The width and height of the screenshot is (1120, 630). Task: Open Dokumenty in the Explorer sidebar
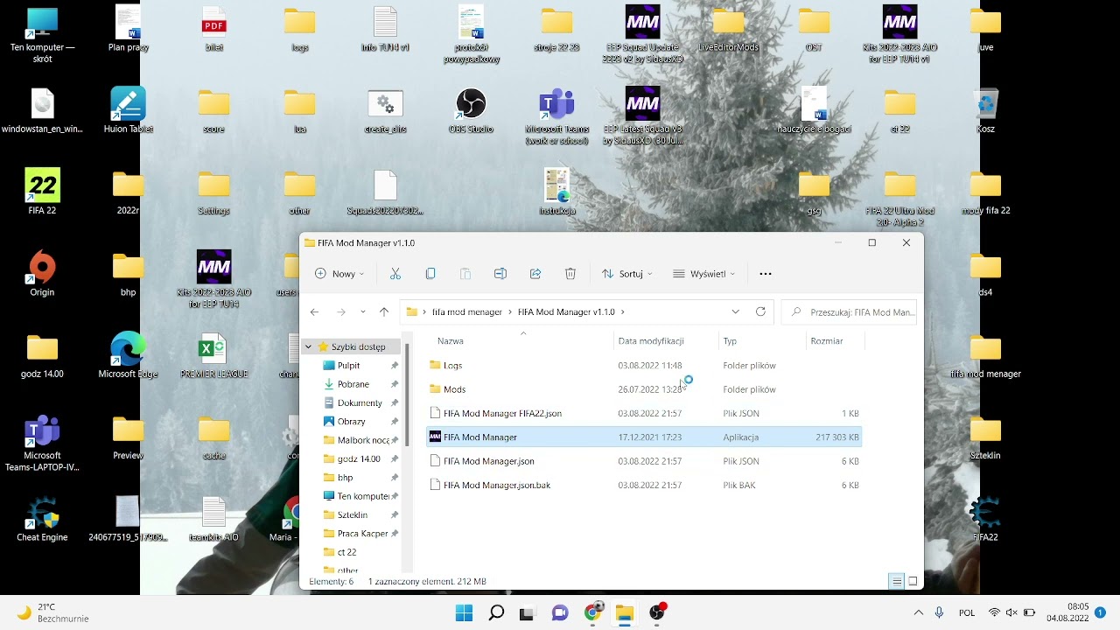358,402
